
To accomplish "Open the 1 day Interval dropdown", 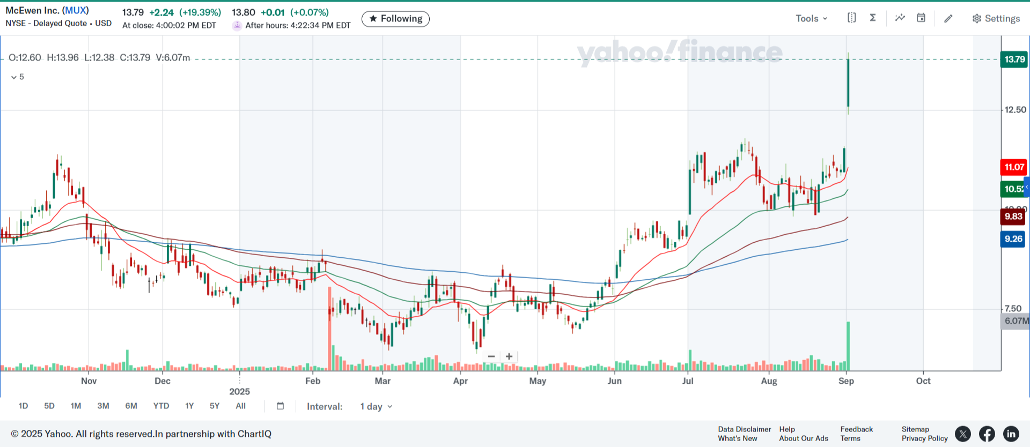I will pyautogui.click(x=376, y=406).
